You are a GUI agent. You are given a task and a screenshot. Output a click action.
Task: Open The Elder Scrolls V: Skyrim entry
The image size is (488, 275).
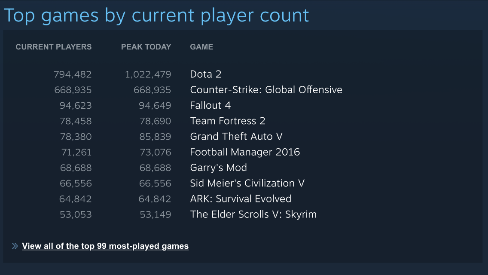(253, 214)
